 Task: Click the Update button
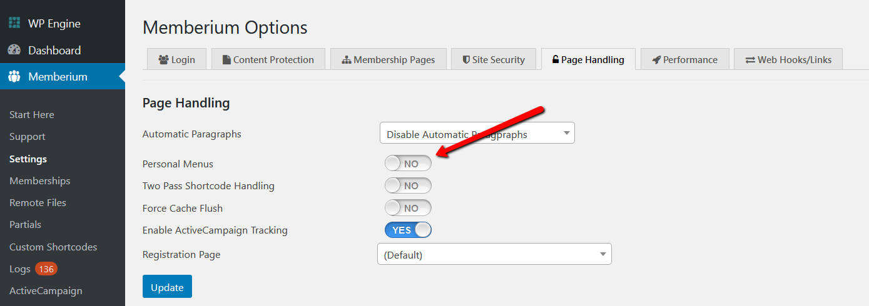click(167, 287)
